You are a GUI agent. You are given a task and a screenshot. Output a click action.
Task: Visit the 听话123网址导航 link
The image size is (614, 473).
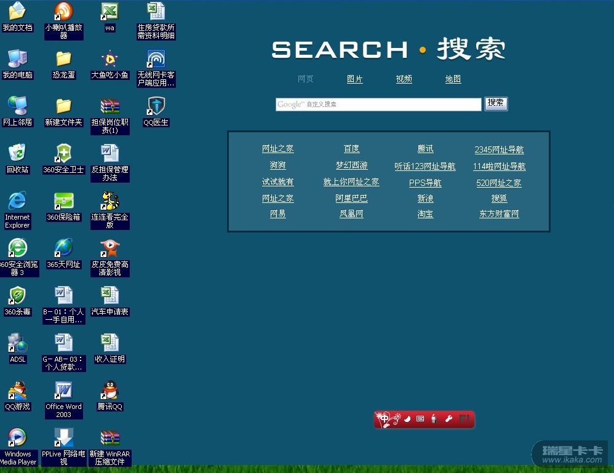[x=425, y=167]
